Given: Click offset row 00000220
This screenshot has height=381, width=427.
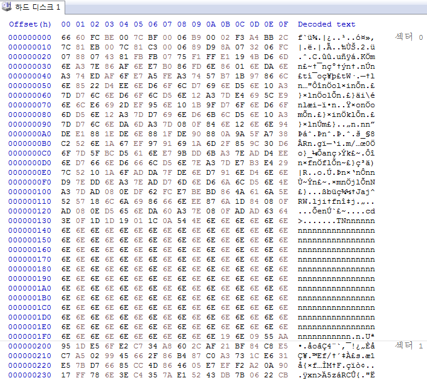Looking at the screenshot, I should click(30, 365).
